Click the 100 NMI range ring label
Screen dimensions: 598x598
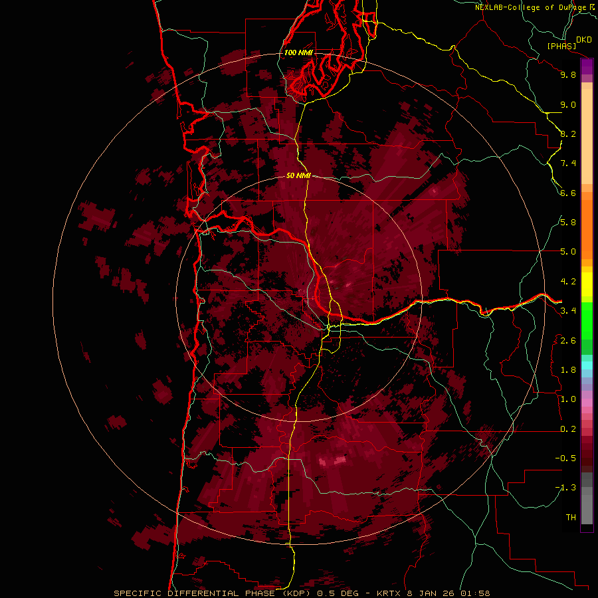pyautogui.click(x=298, y=52)
